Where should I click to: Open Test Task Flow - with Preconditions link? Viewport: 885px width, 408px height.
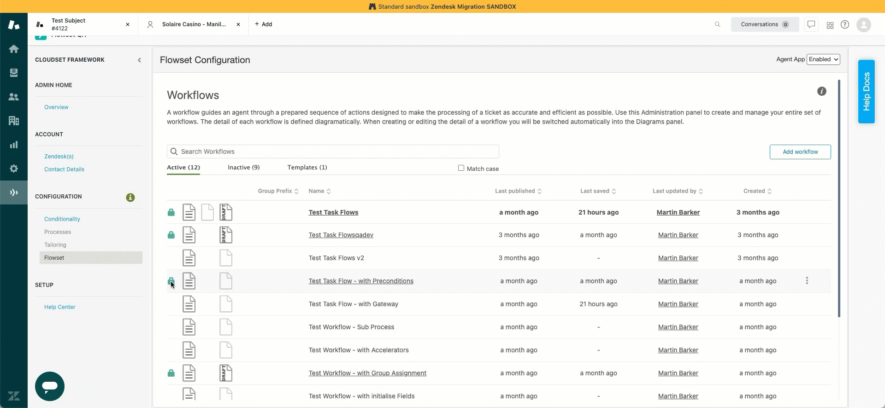click(361, 281)
